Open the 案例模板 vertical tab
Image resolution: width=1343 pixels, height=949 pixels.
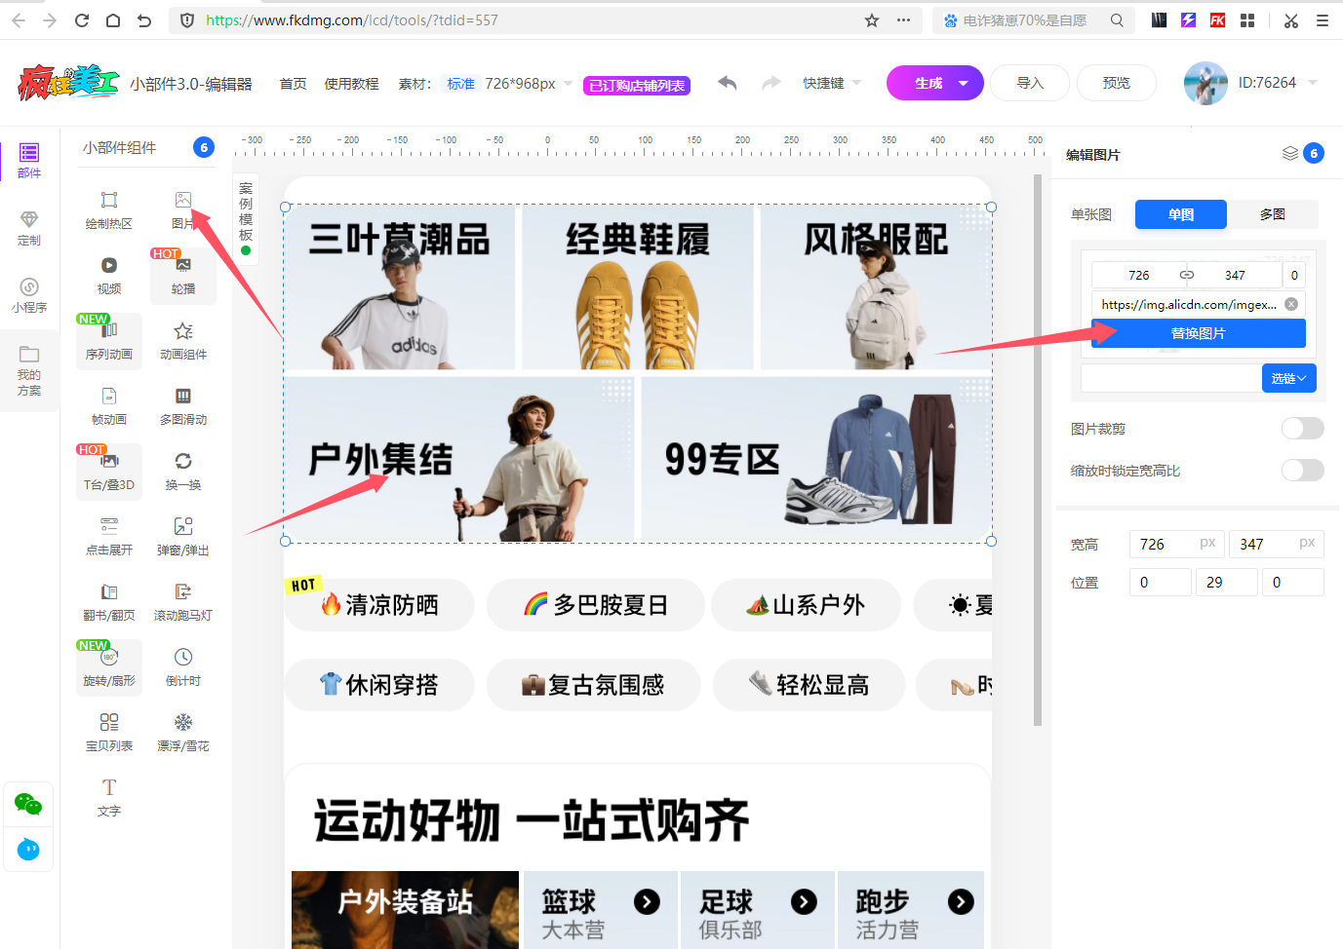[x=246, y=217]
